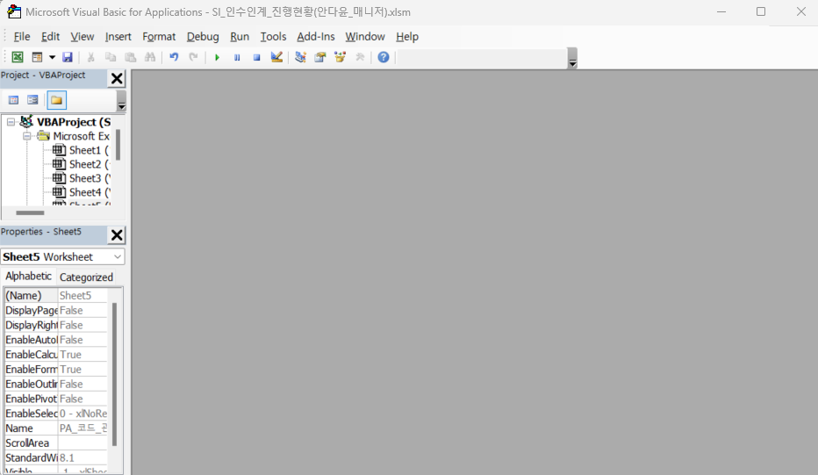Collapse the VBAProject tree node
Screen dimensions: 818x475
click(x=11, y=122)
